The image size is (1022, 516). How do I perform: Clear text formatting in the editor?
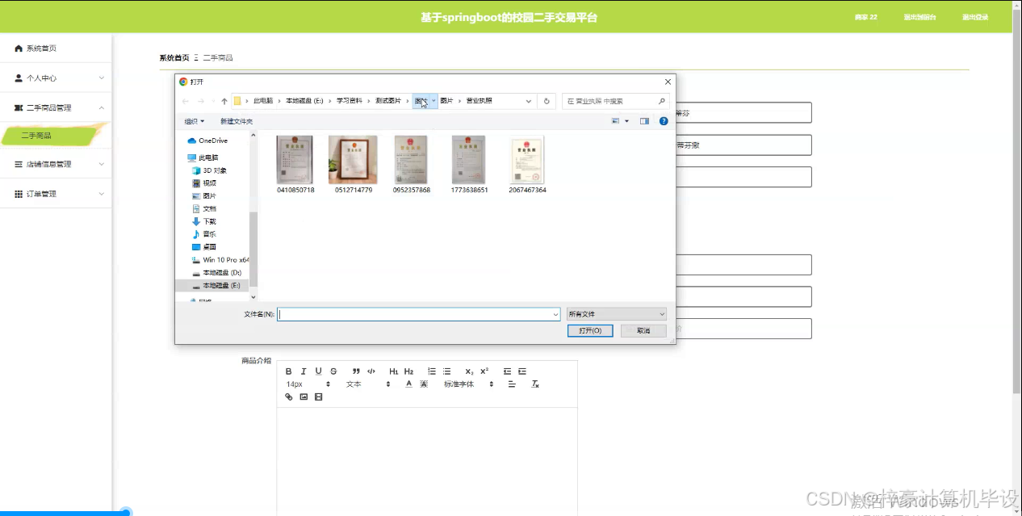pyautogui.click(x=534, y=384)
